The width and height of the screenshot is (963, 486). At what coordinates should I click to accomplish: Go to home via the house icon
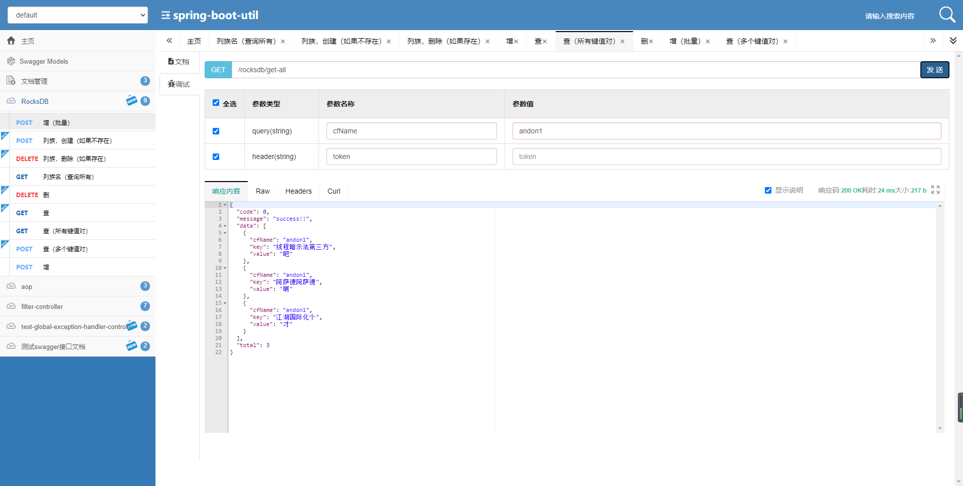(11, 41)
